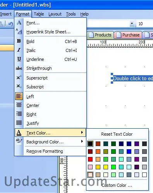Pick the white swatch at bottom right
The width and height of the screenshot is (153, 193).
click(144, 175)
